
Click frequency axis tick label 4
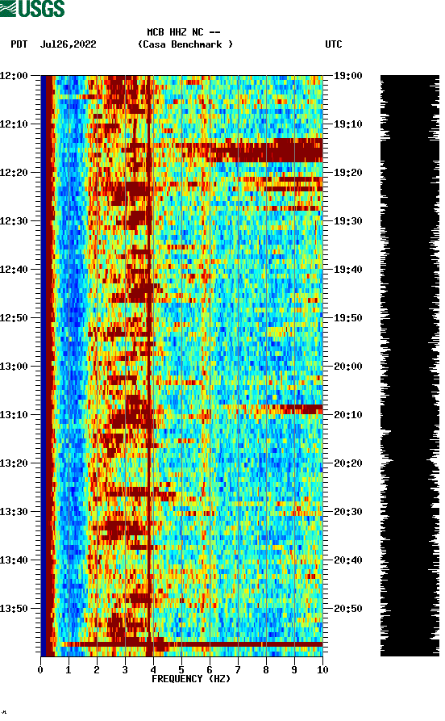pos(153,670)
